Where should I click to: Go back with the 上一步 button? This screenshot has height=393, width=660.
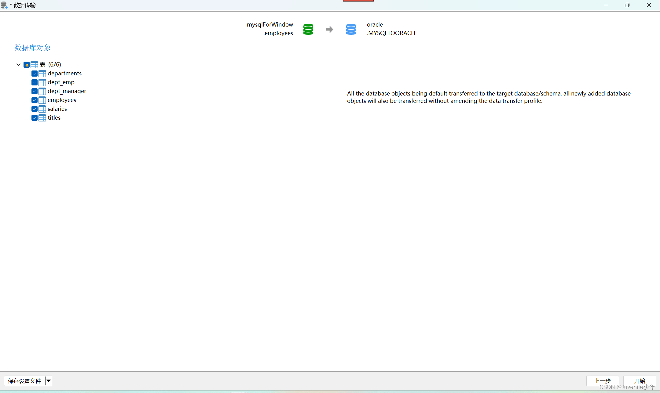pyautogui.click(x=602, y=381)
